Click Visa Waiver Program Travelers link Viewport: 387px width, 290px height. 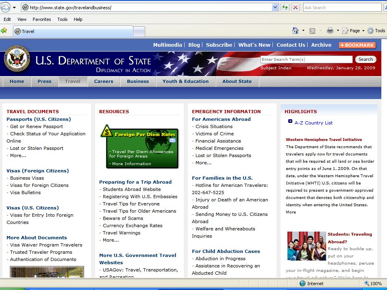[x=46, y=245]
